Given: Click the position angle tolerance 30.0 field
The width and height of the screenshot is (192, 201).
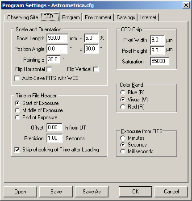Looking at the screenshot, I should (91, 49).
